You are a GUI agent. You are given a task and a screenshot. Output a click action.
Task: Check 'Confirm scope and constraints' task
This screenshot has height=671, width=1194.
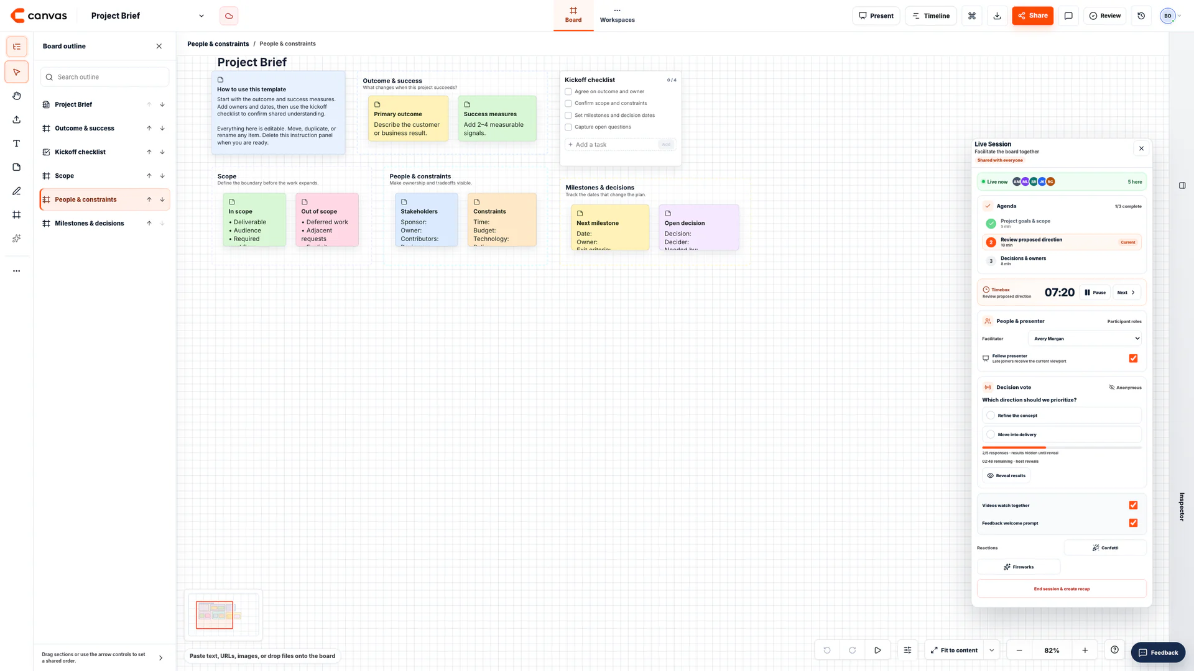[568, 103]
